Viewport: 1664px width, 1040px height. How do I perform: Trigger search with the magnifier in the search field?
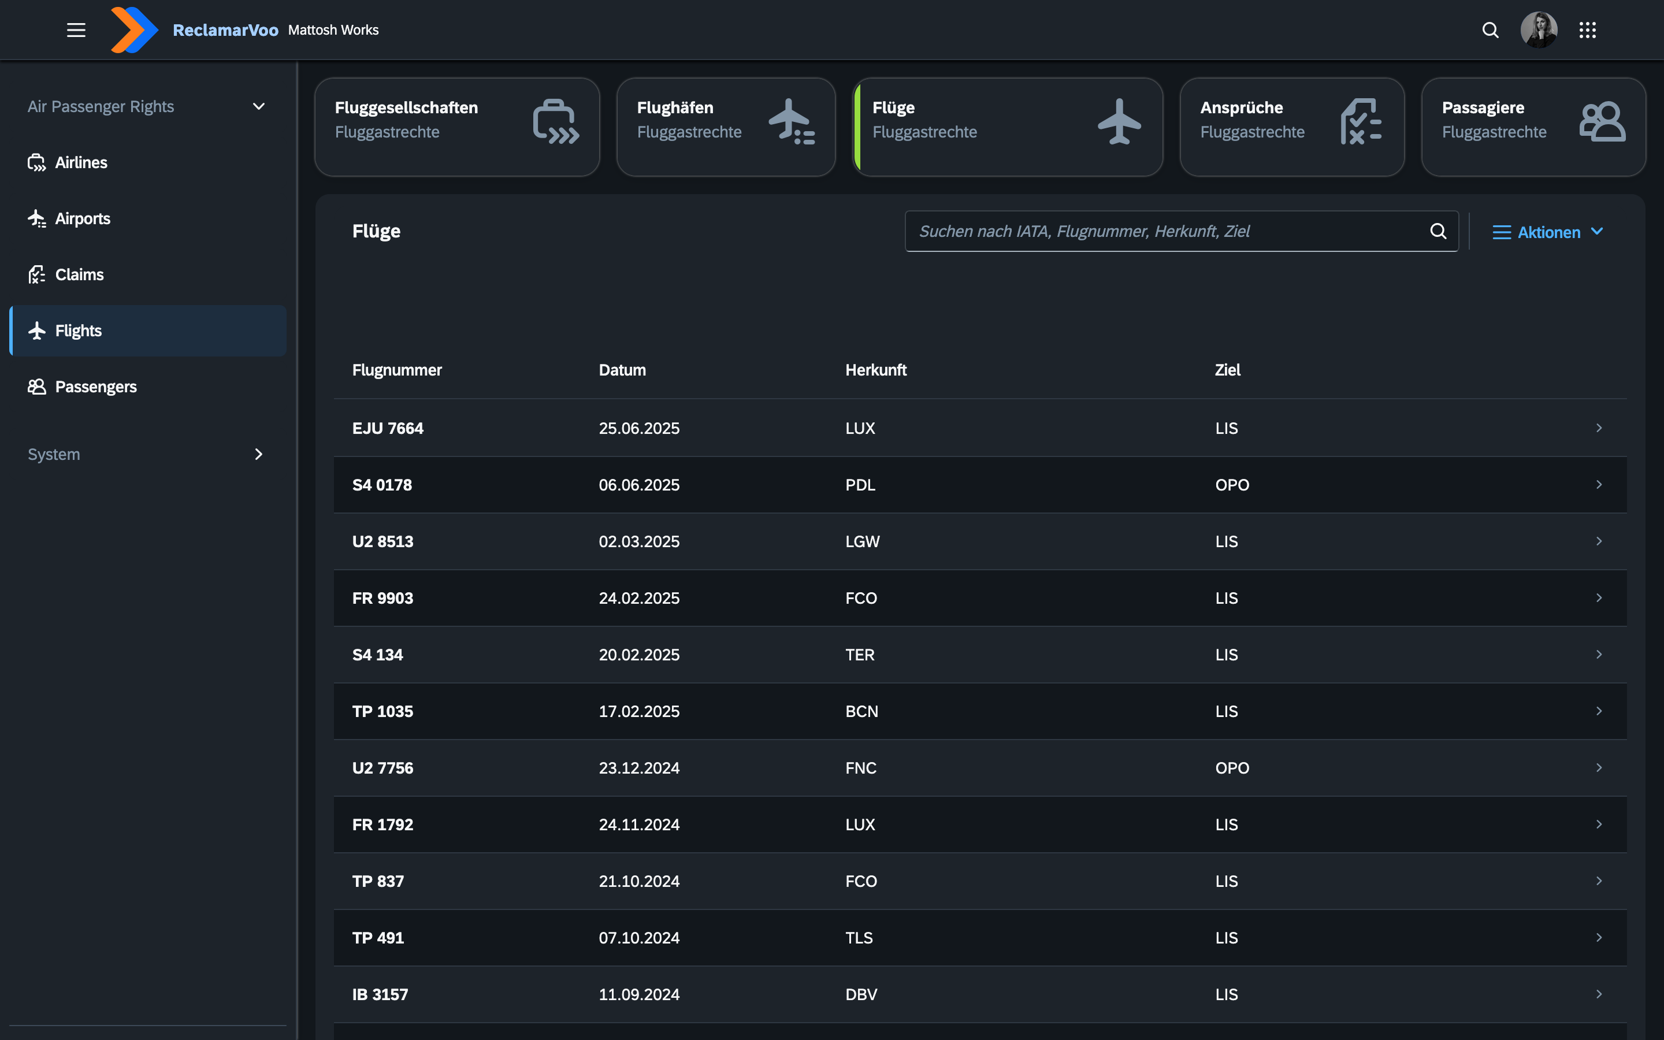point(1438,231)
